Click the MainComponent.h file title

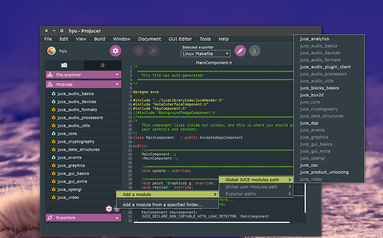pyautogui.click(x=214, y=63)
